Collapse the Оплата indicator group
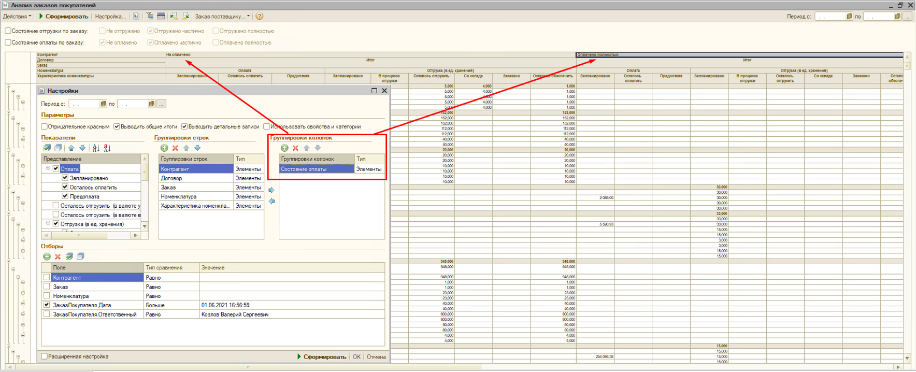 pos(48,168)
